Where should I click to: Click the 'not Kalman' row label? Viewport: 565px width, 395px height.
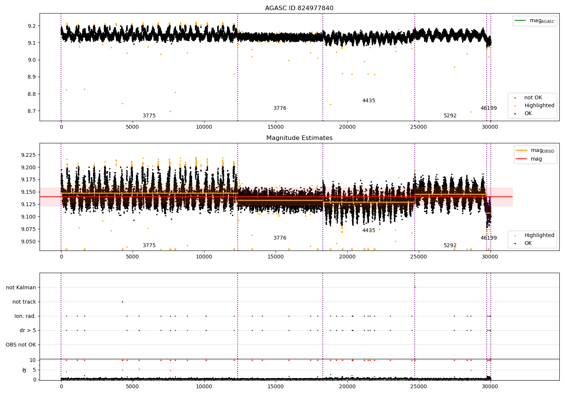click(21, 288)
